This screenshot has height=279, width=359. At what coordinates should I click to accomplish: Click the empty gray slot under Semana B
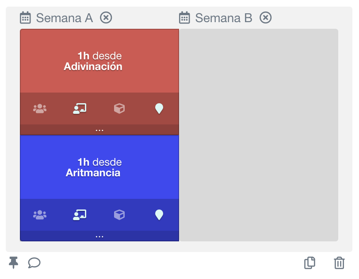tap(259, 135)
